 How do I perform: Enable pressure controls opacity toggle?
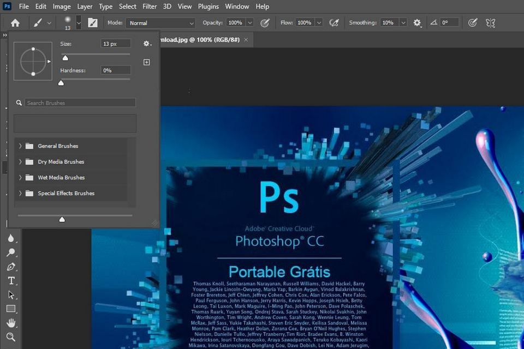point(265,23)
